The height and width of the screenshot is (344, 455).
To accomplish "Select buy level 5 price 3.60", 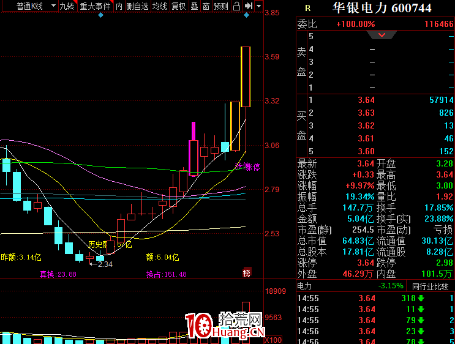I will pos(366,151).
